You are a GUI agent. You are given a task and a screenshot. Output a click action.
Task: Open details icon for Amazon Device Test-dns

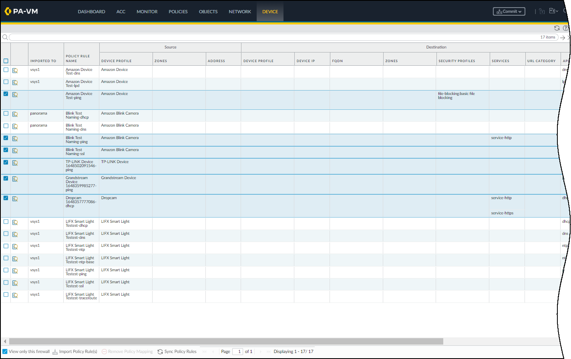pos(15,71)
